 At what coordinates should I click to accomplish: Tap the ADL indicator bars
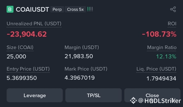pos(90,9)
